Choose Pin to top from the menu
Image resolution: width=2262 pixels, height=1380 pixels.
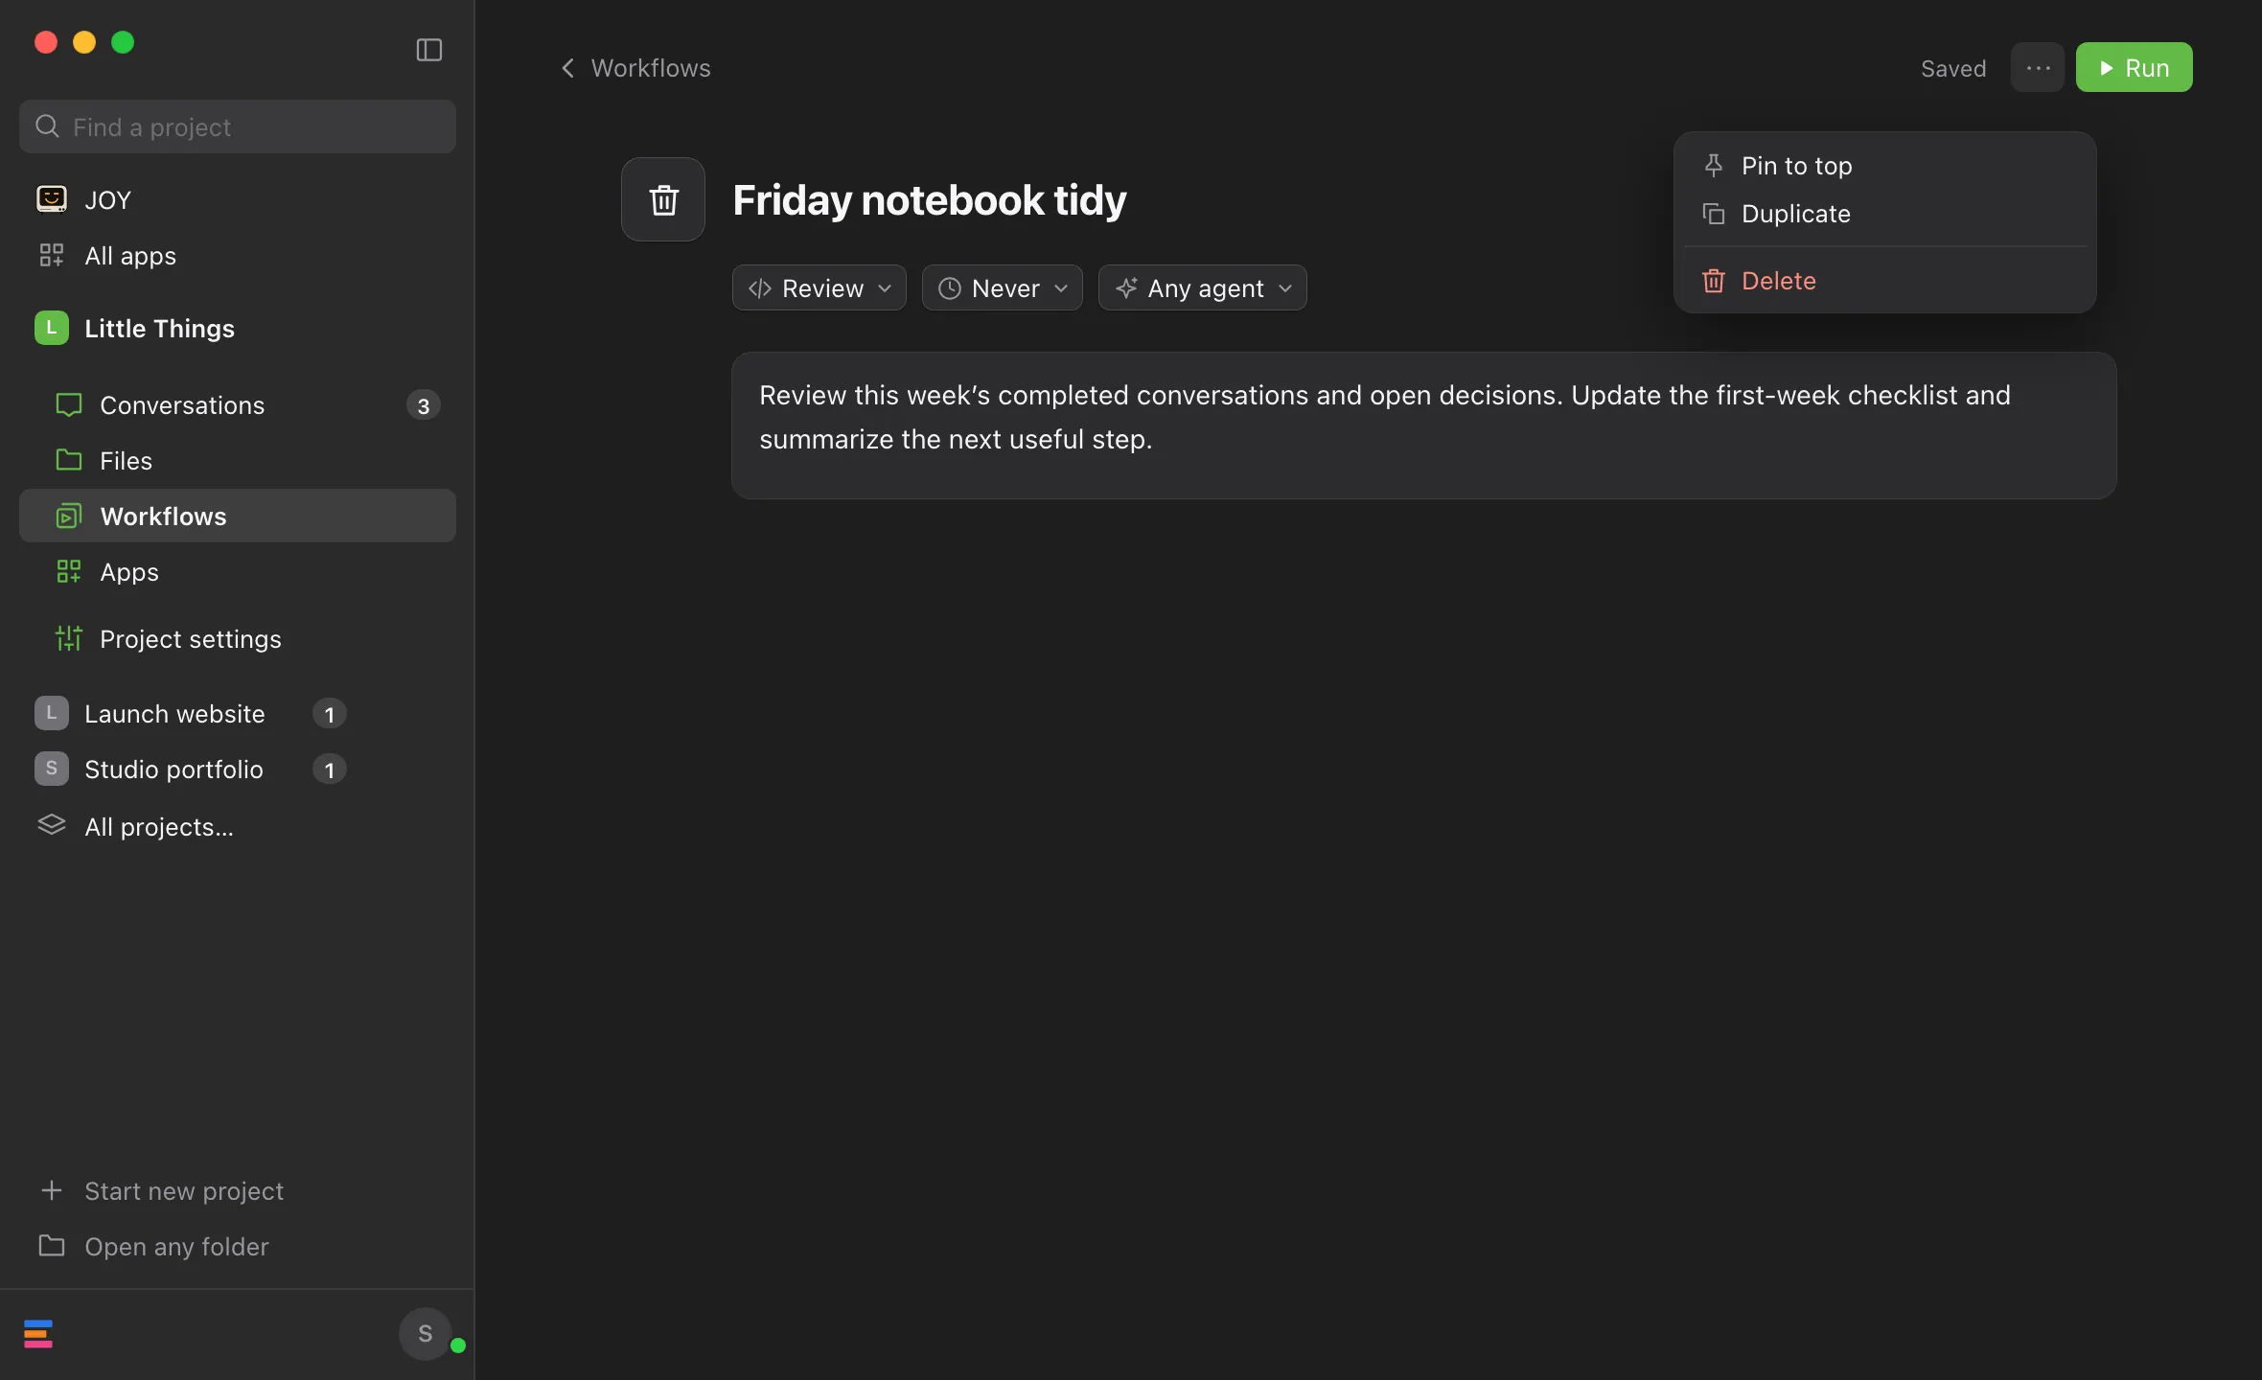[x=1884, y=166]
